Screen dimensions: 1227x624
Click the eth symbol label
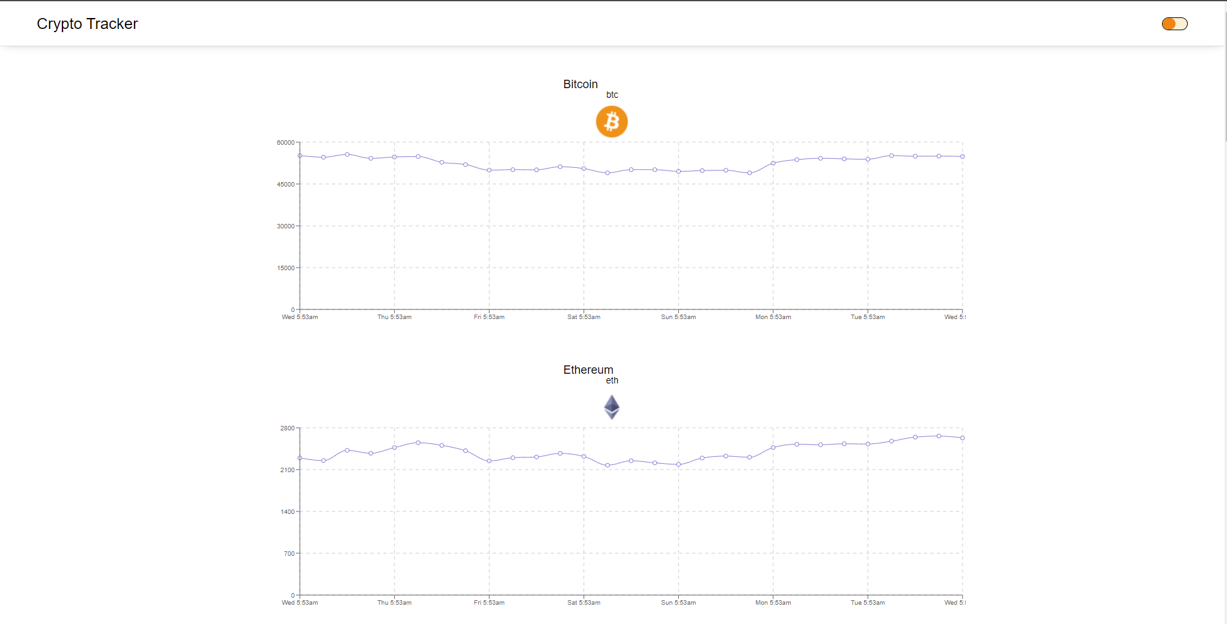click(612, 380)
